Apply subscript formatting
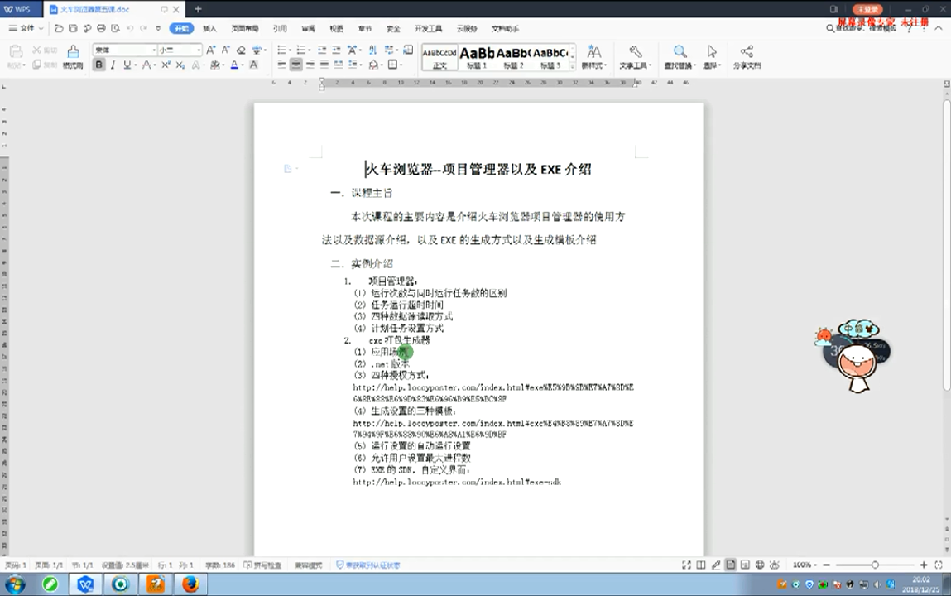Image resolution: width=951 pixels, height=596 pixels. 180,65
